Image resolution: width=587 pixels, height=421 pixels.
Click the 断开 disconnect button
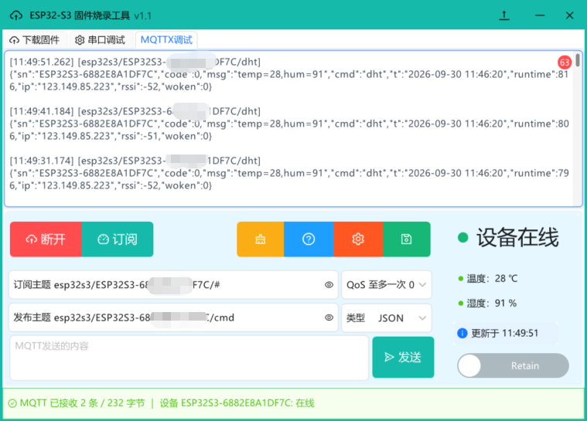pos(46,239)
